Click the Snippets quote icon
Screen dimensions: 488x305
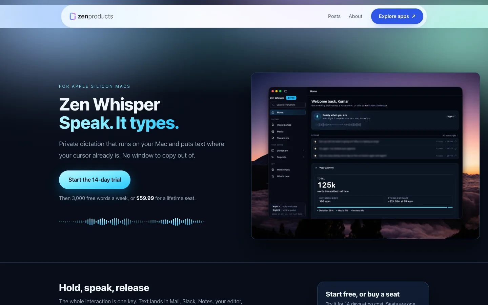click(x=273, y=157)
